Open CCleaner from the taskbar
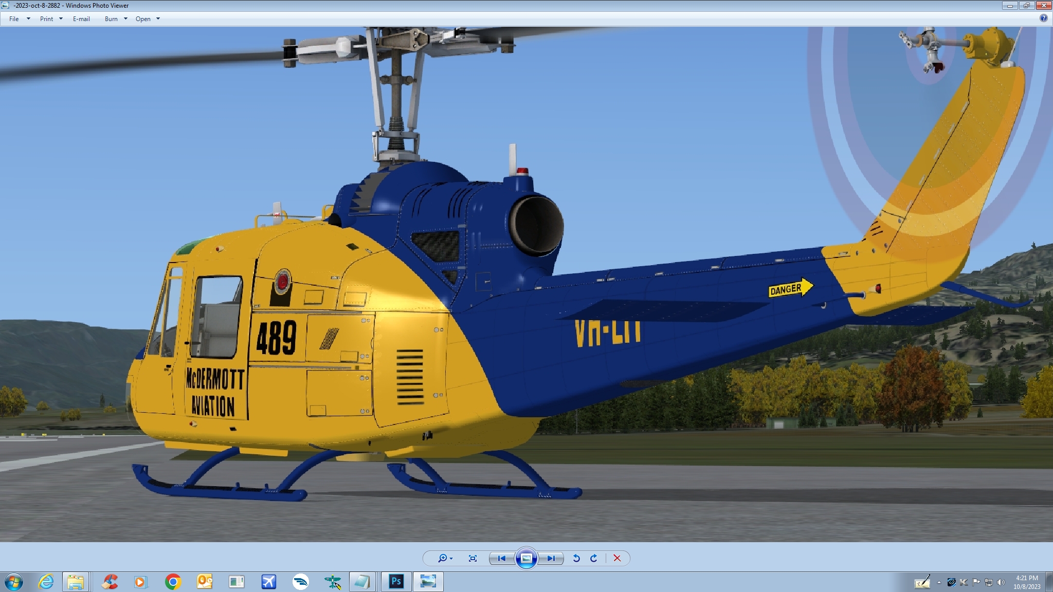 click(x=110, y=582)
